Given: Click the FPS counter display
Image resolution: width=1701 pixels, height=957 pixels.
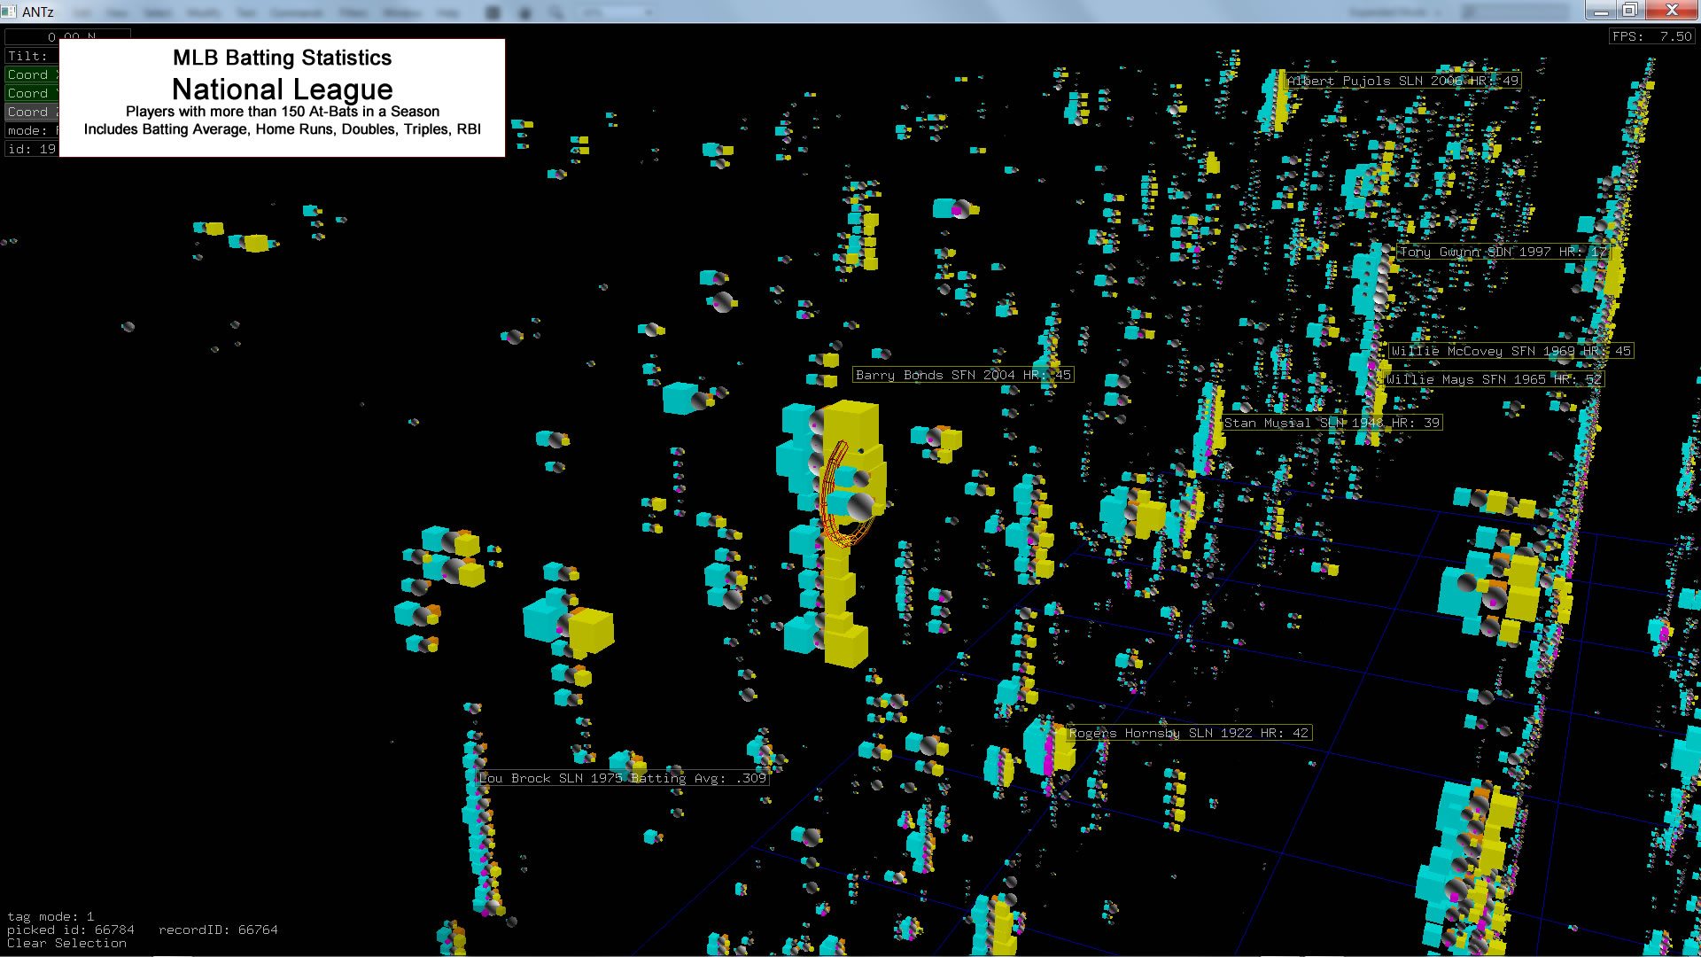Looking at the screenshot, I should point(1651,36).
